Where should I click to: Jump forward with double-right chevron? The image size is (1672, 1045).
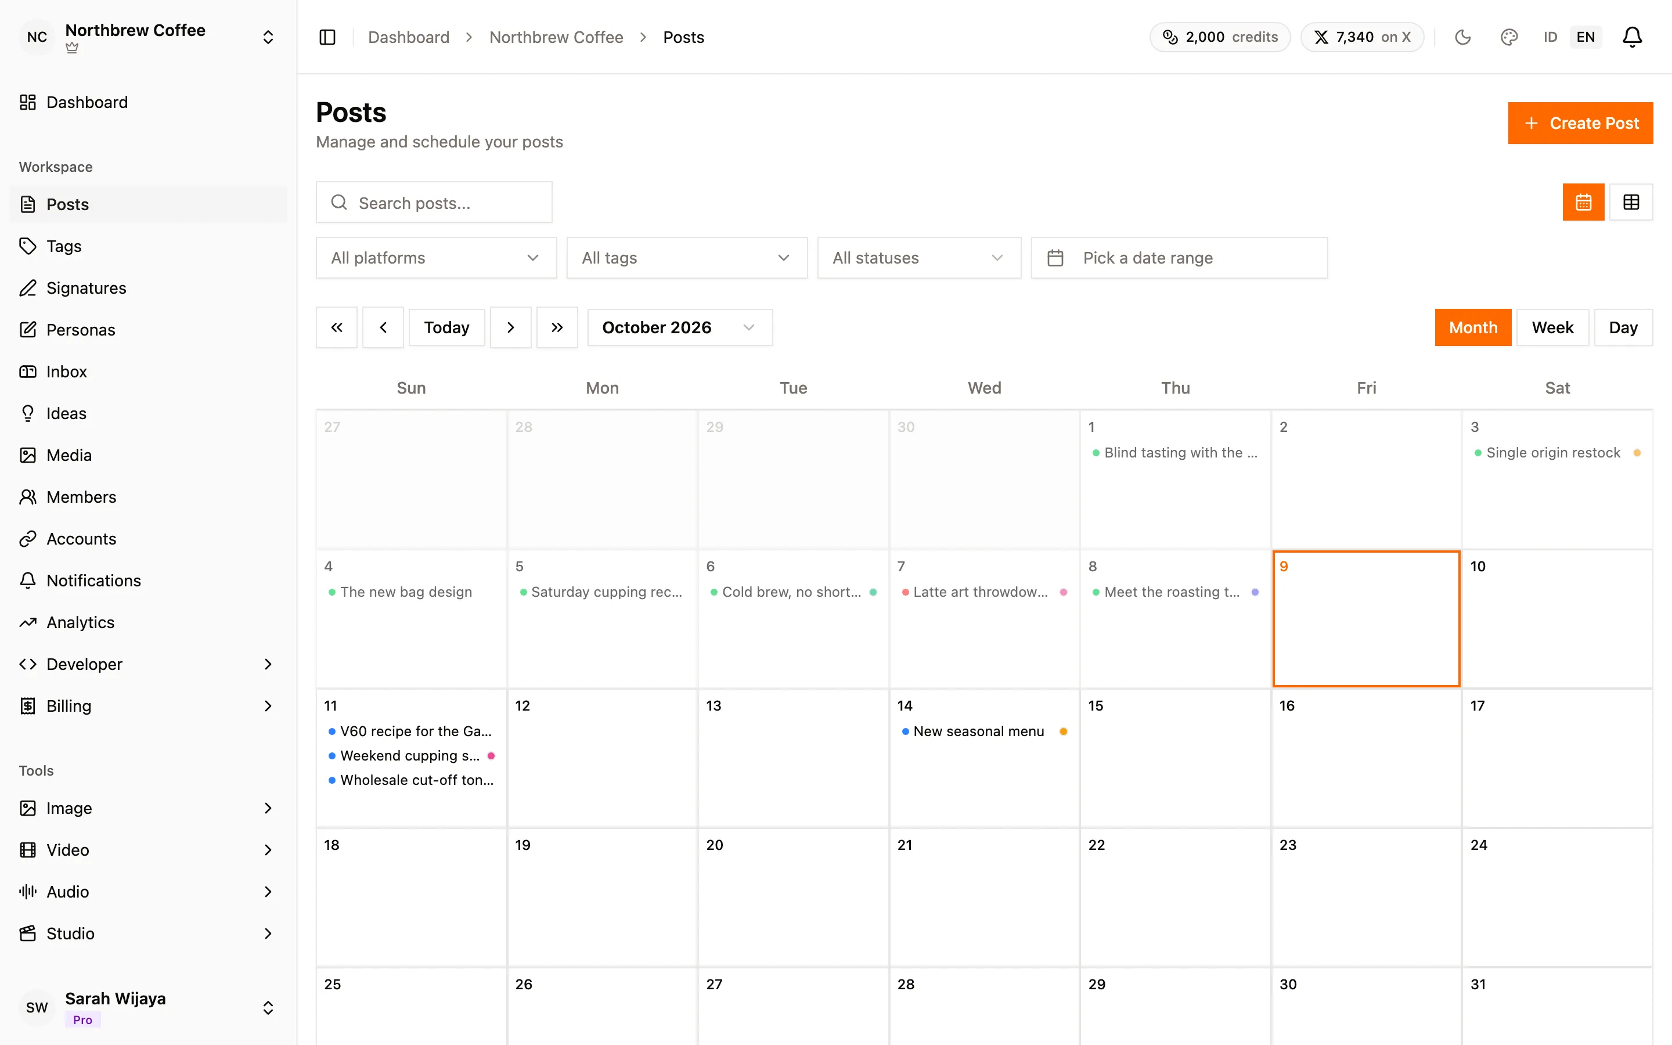557,327
